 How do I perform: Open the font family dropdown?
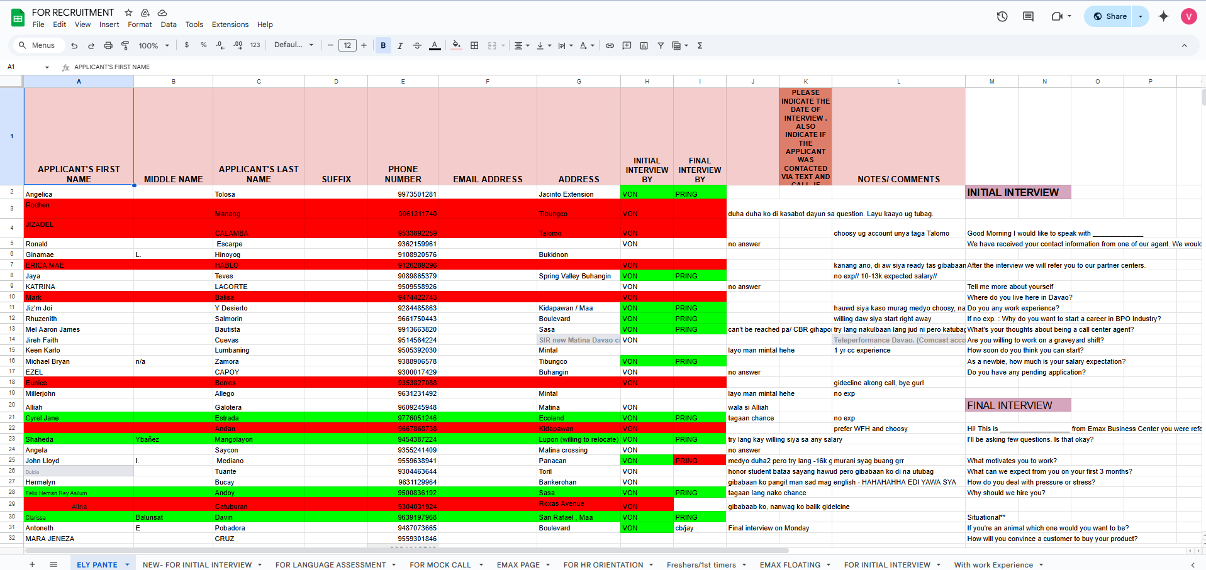coord(294,45)
